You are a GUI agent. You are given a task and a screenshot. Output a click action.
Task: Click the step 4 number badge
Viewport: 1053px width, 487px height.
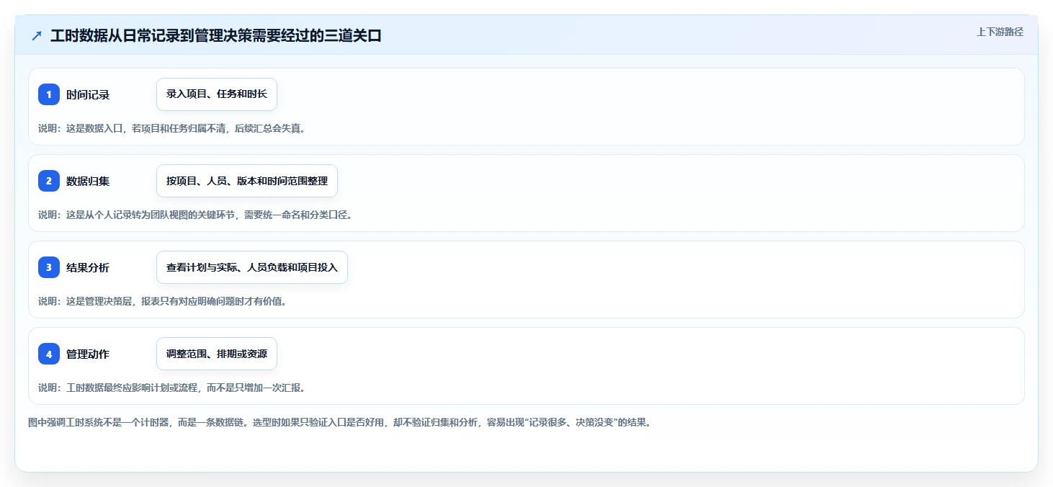pos(49,354)
